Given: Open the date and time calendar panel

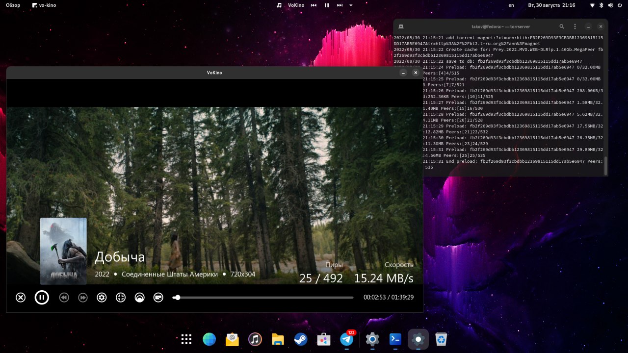Looking at the screenshot, I should coord(551,5).
